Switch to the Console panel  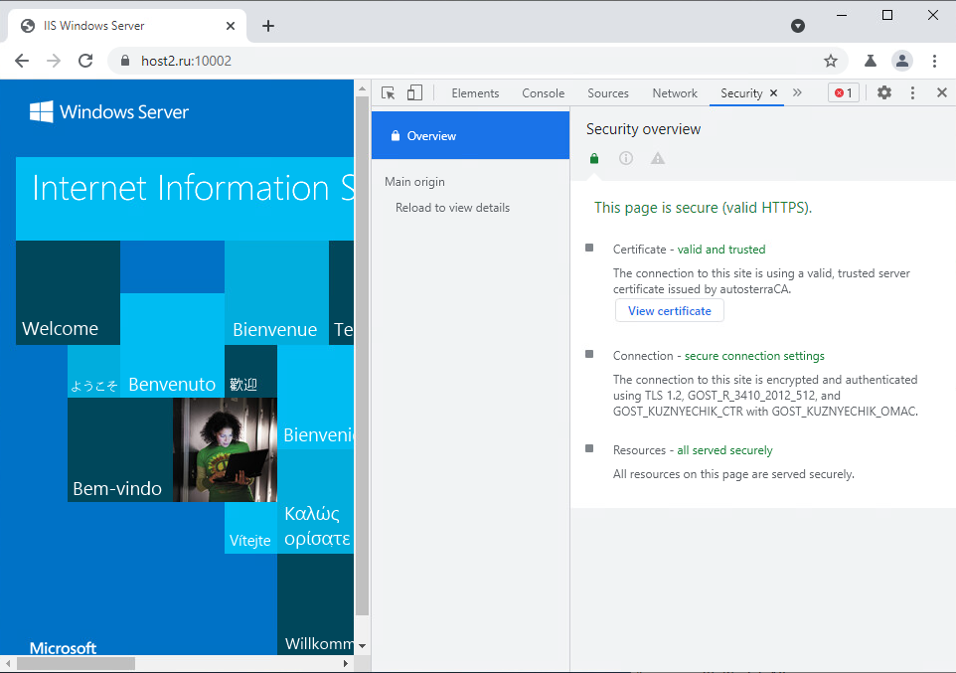[x=544, y=93]
